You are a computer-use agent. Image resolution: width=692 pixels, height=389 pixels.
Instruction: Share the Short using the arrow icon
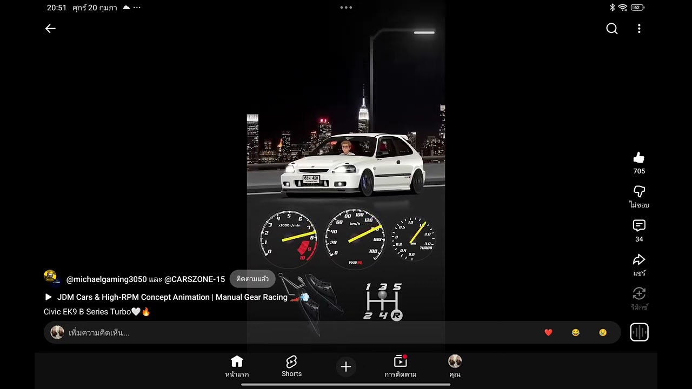[x=639, y=259]
